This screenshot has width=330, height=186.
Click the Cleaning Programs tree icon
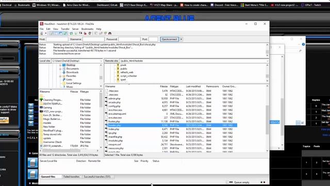click(41, 100)
